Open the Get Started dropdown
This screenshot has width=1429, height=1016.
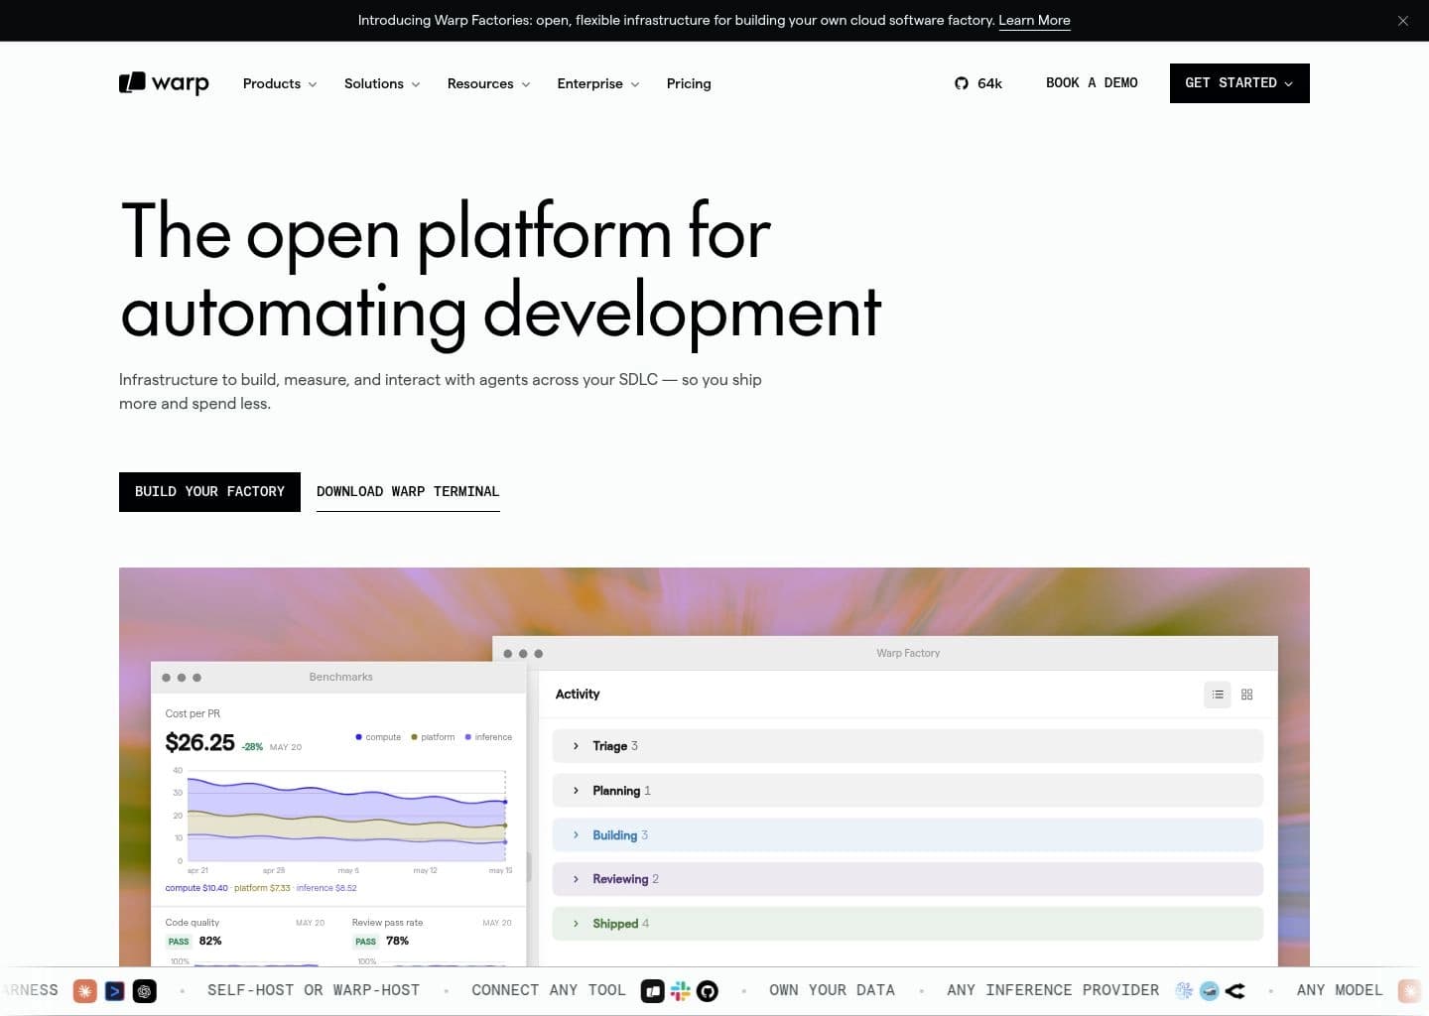(1239, 83)
